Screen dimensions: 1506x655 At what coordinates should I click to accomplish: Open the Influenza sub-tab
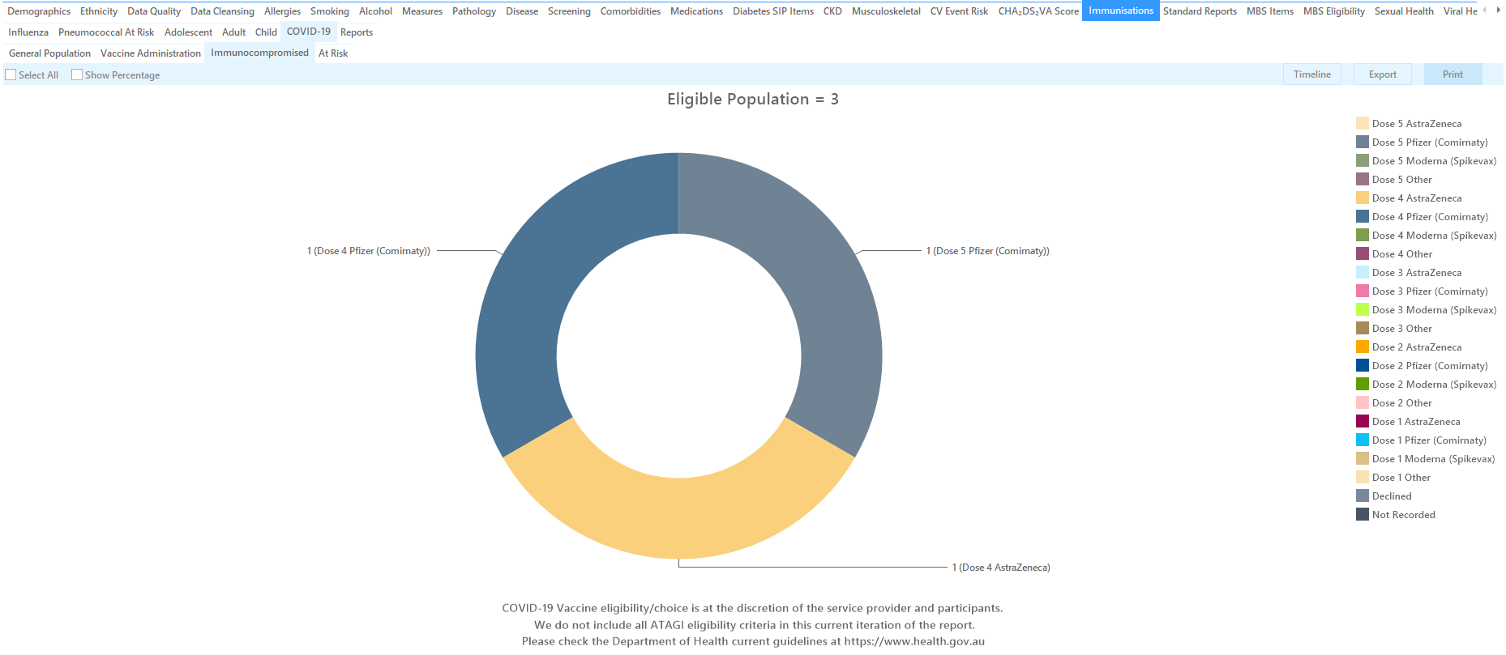pos(28,32)
